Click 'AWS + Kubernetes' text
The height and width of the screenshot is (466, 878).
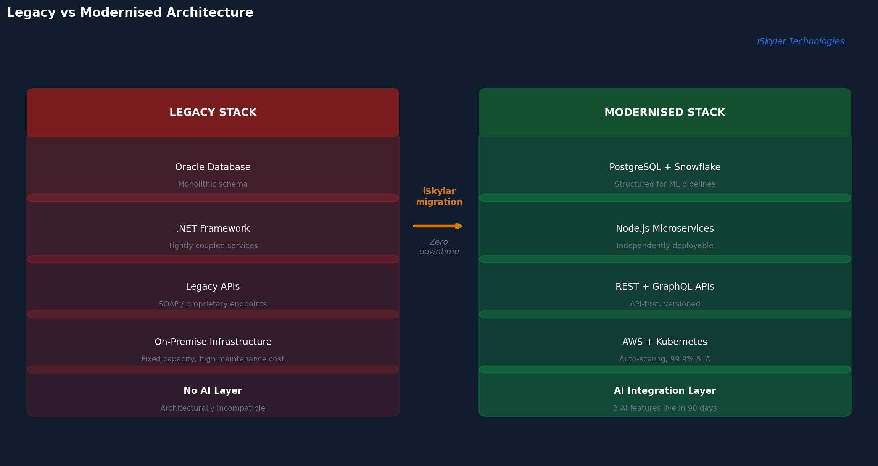[665, 342]
